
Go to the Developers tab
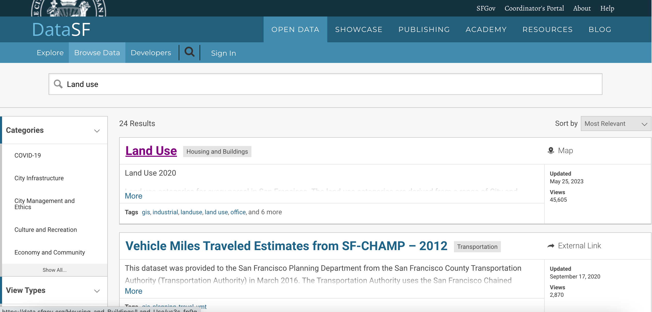151,53
